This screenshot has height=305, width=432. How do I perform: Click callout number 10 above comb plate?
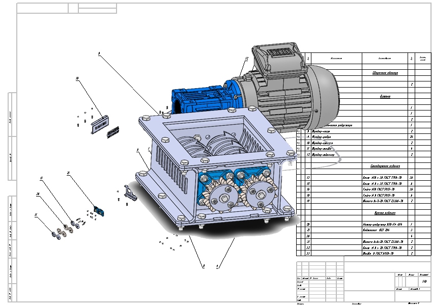[77, 78]
